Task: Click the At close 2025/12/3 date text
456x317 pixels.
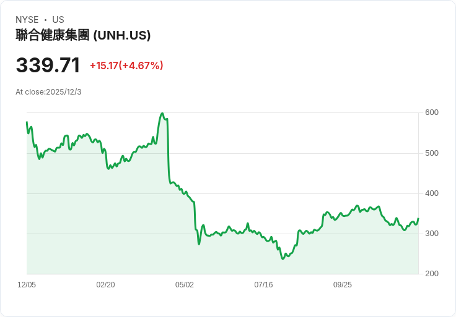Action: coord(48,92)
